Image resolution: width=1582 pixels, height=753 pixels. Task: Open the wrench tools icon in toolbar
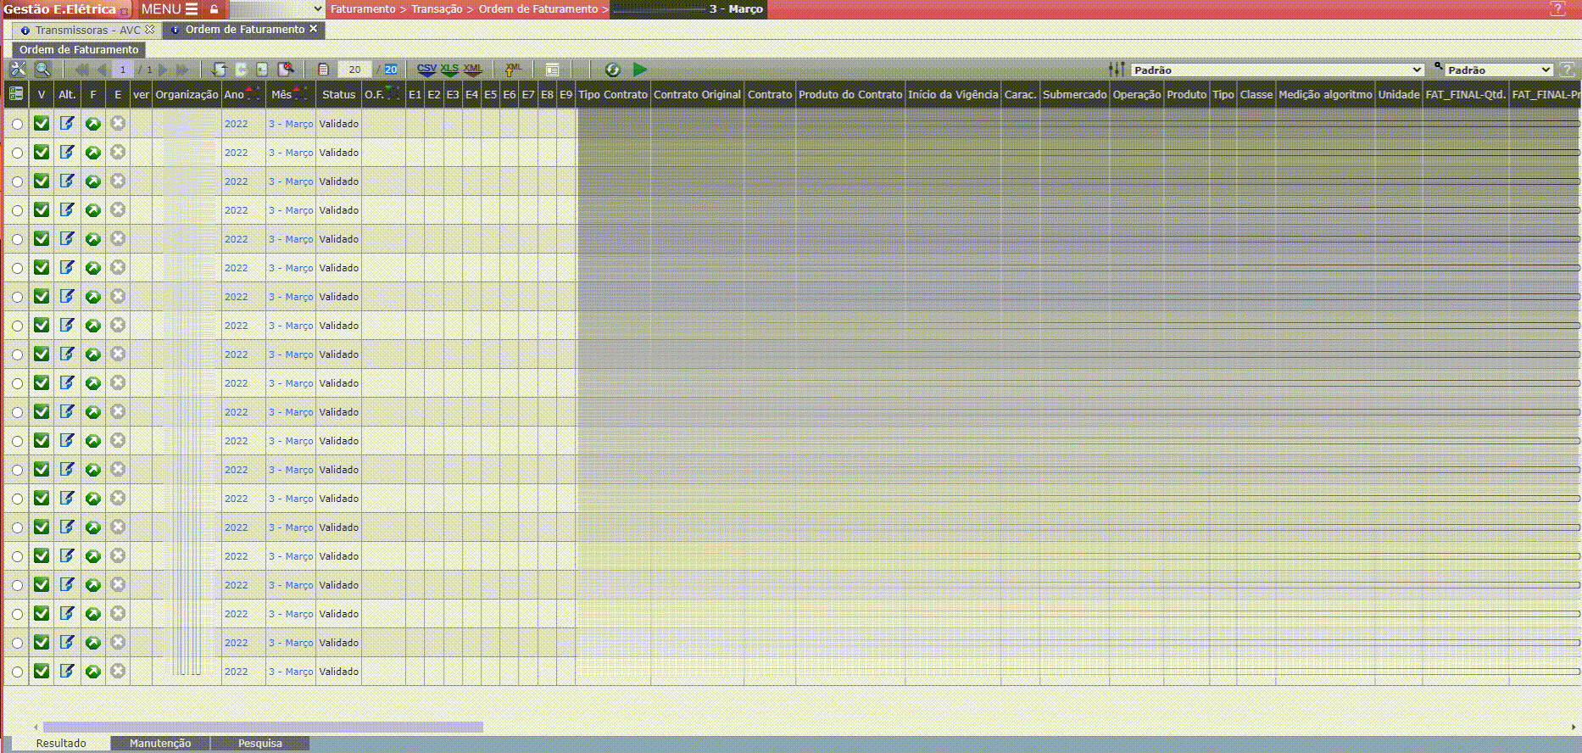coord(18,70)
